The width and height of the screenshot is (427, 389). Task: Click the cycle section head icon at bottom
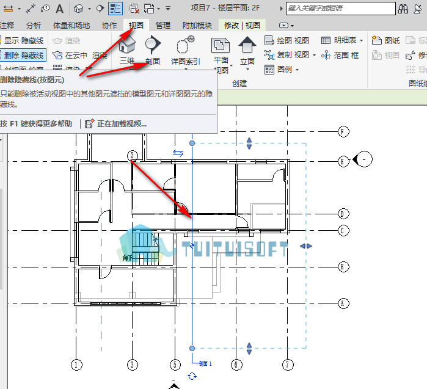tap(192, 376)
